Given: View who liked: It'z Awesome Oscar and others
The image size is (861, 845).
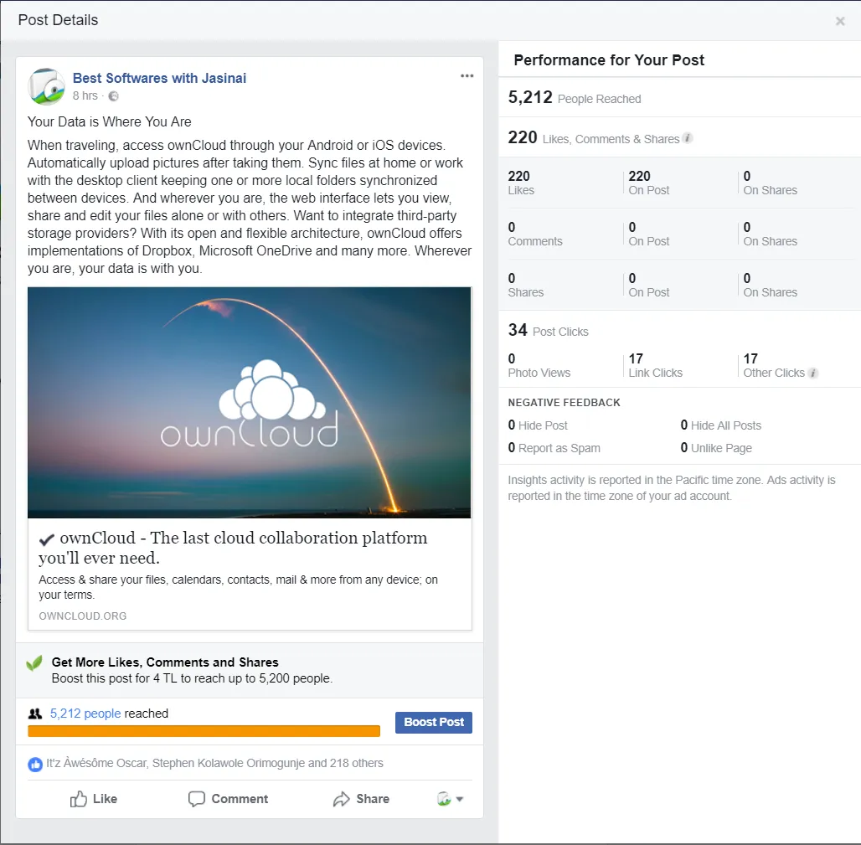Looking at the screenshot, I should click(214, 763).
